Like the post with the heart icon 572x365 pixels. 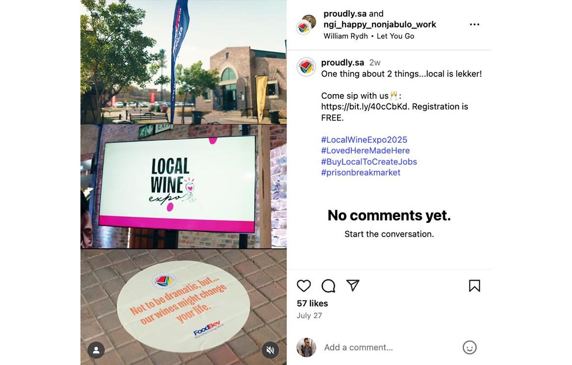304,286
